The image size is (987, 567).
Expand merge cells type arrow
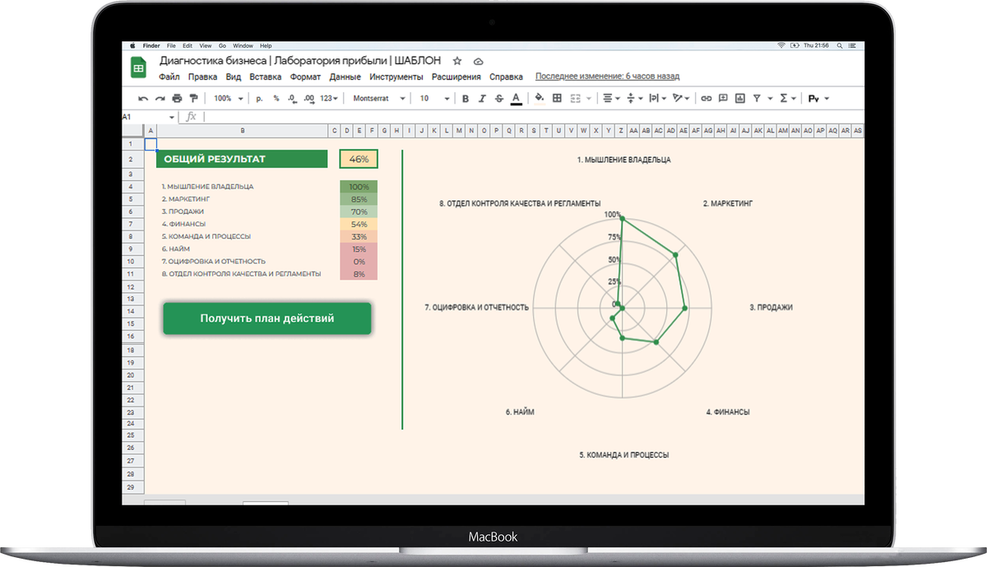pos(589,99)
